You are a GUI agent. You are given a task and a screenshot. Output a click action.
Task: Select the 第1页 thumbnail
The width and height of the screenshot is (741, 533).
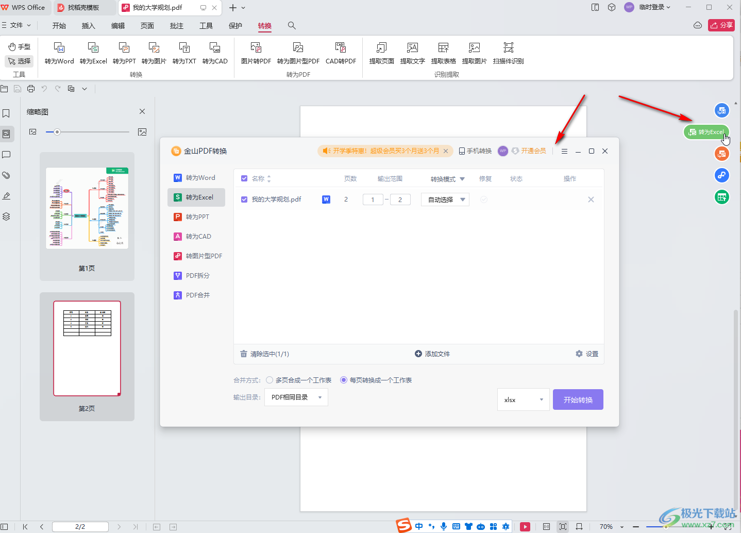click(x=87, y=216)
